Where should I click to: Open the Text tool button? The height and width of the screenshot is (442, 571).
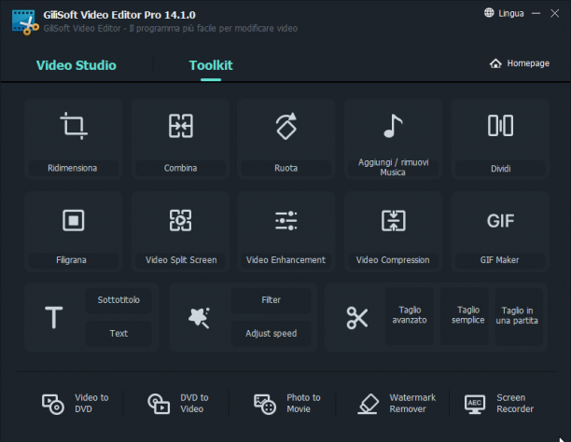[x=118, y=334]
